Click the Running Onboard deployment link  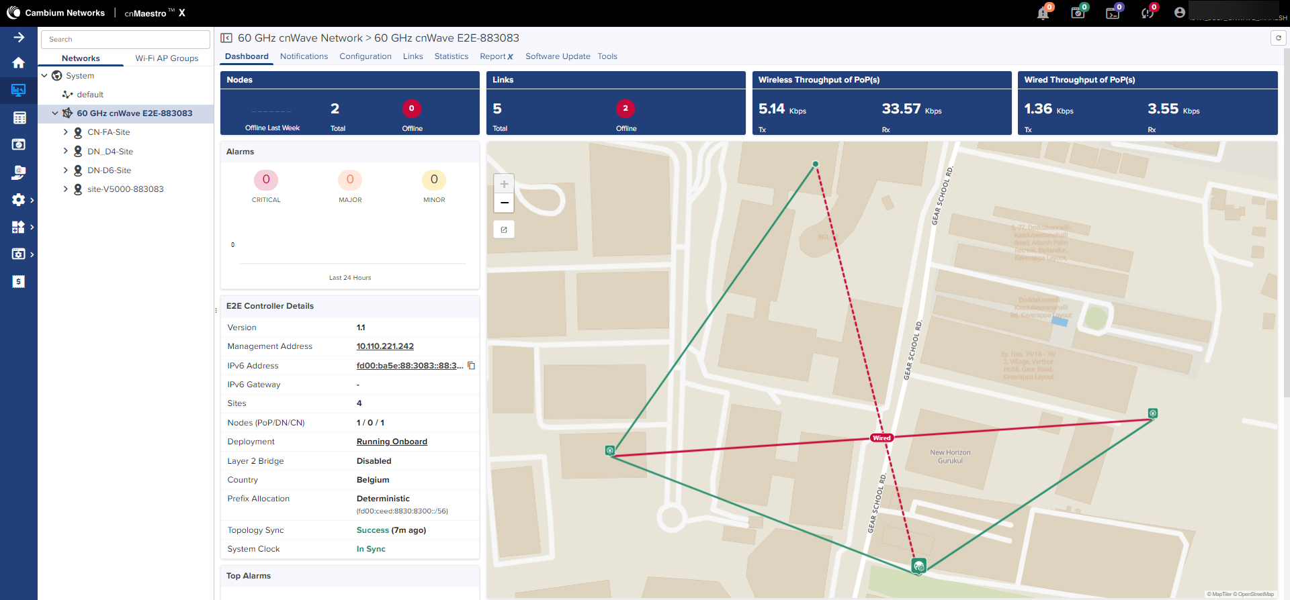click(392, 442)
